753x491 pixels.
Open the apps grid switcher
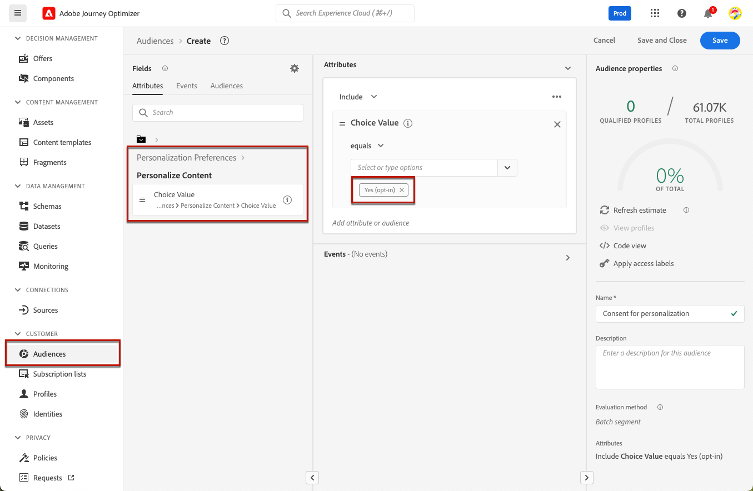tap(655, 13)
